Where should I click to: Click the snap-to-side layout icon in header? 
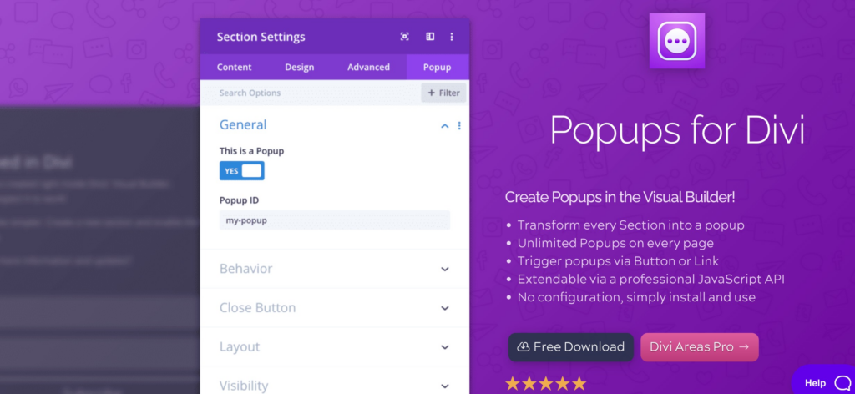(x=430, y=37)
